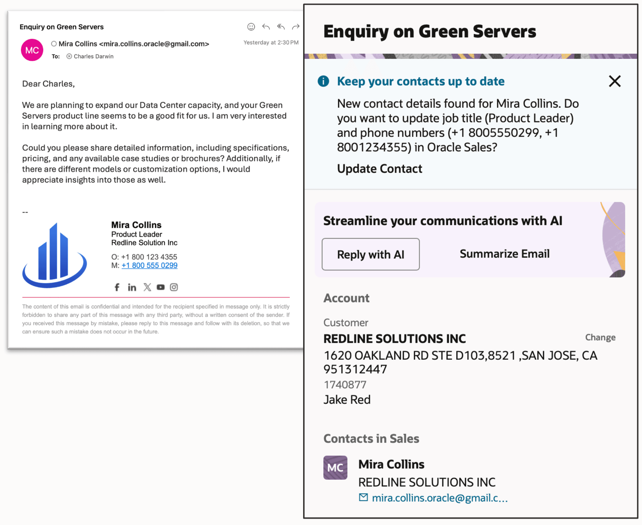Screen dimensions: 642x525
Task: Click recipient Charles Darwin
Action: click(93, 56)
